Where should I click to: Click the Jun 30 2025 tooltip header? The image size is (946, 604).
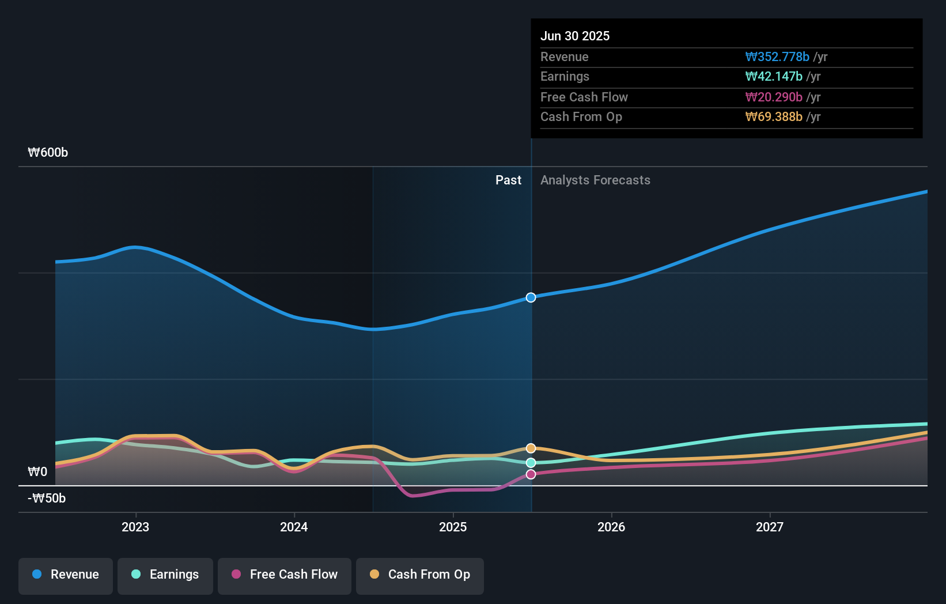tap(575, 36)
